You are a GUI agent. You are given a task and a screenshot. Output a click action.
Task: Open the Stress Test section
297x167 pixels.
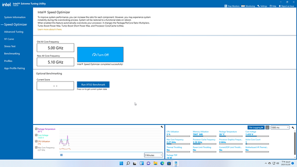[10, 46]
